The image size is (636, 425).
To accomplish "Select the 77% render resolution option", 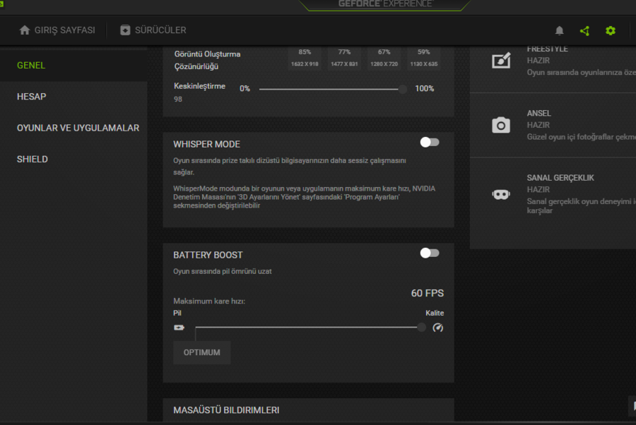I will [344, 58].
